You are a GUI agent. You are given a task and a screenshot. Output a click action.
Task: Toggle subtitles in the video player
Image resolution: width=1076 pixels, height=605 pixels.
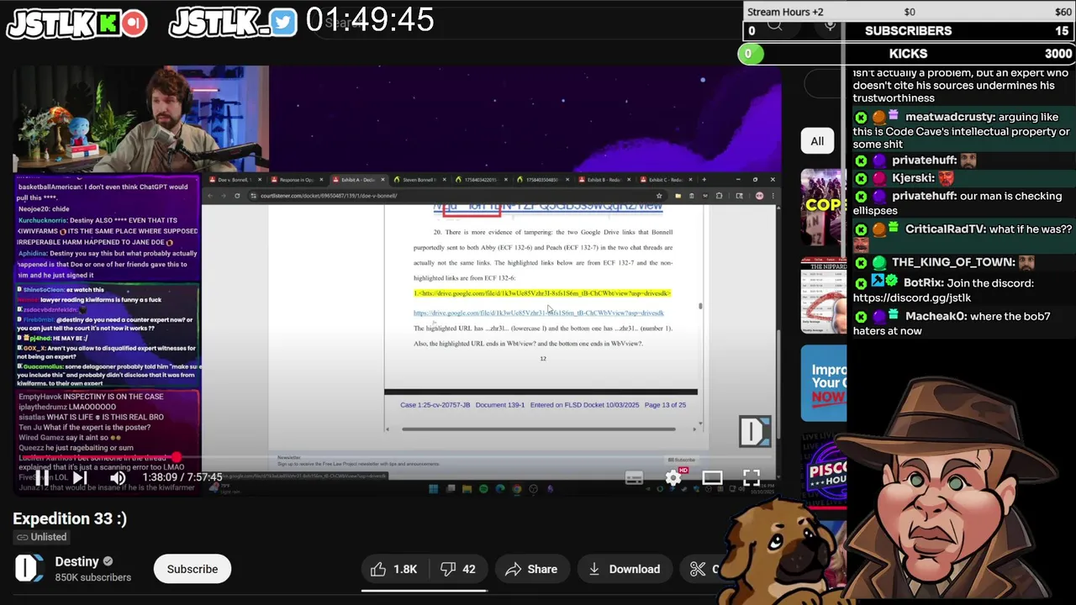tap(634, 478)
